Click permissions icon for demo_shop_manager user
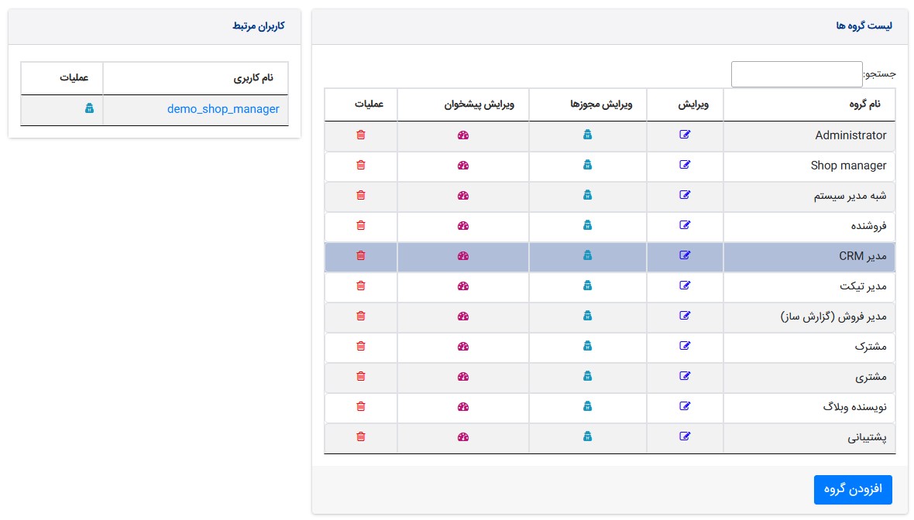Screen dimensions: 914x520 (x=89, y=109)
